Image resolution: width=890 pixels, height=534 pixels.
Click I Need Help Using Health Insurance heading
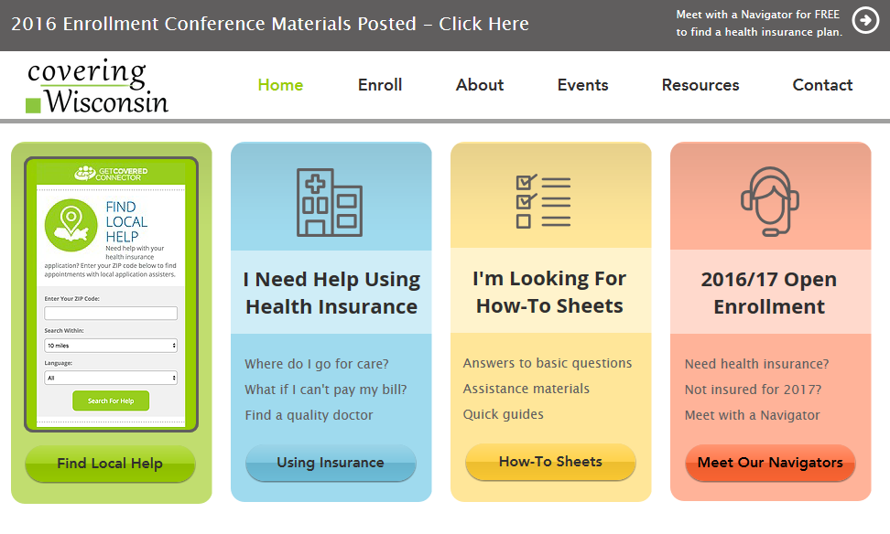click(x=331, y=294)
